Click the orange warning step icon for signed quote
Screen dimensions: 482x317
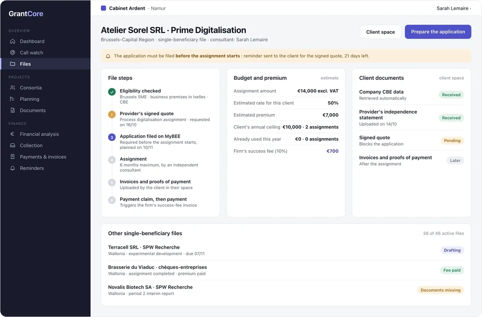[112, 115]
